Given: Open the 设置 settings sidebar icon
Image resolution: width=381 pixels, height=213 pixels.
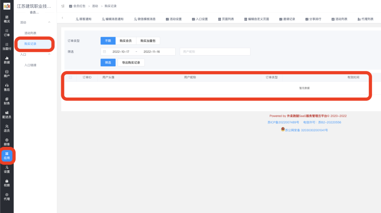Looking at the screenshot, I should pos(7,169).
